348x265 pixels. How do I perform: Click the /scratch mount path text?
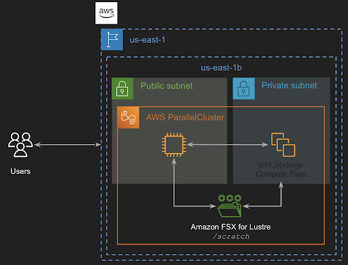(x=231, y=236)
